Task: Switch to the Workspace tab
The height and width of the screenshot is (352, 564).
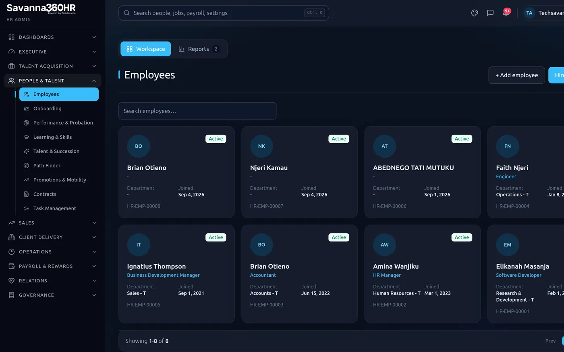Action: coord(145,49)
